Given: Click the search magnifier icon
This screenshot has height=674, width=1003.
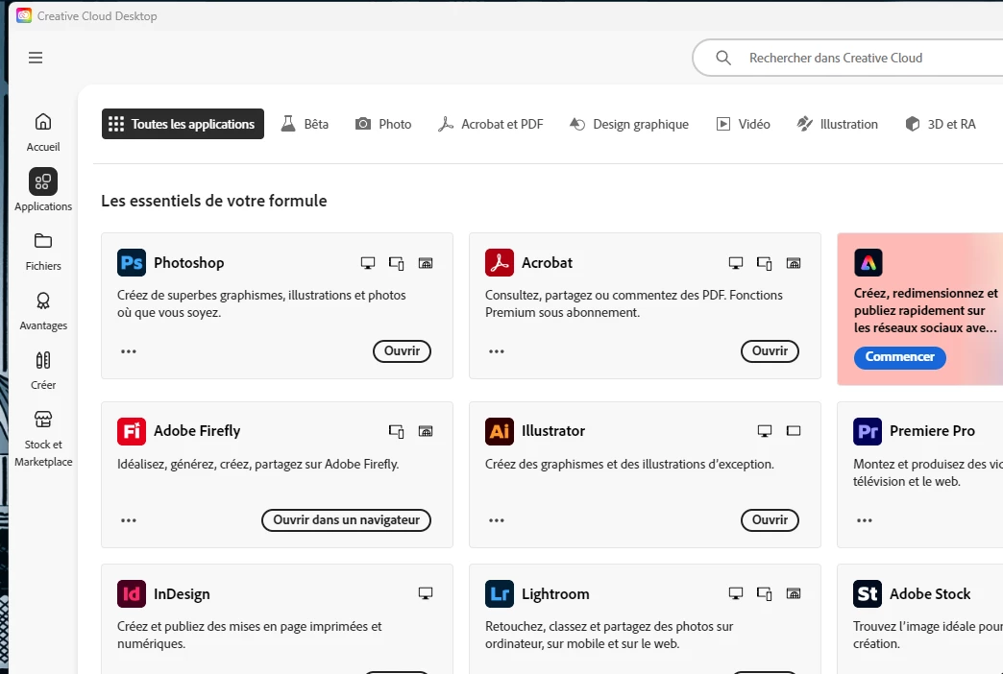Looking at the screenshot, I should coord(722,58).
